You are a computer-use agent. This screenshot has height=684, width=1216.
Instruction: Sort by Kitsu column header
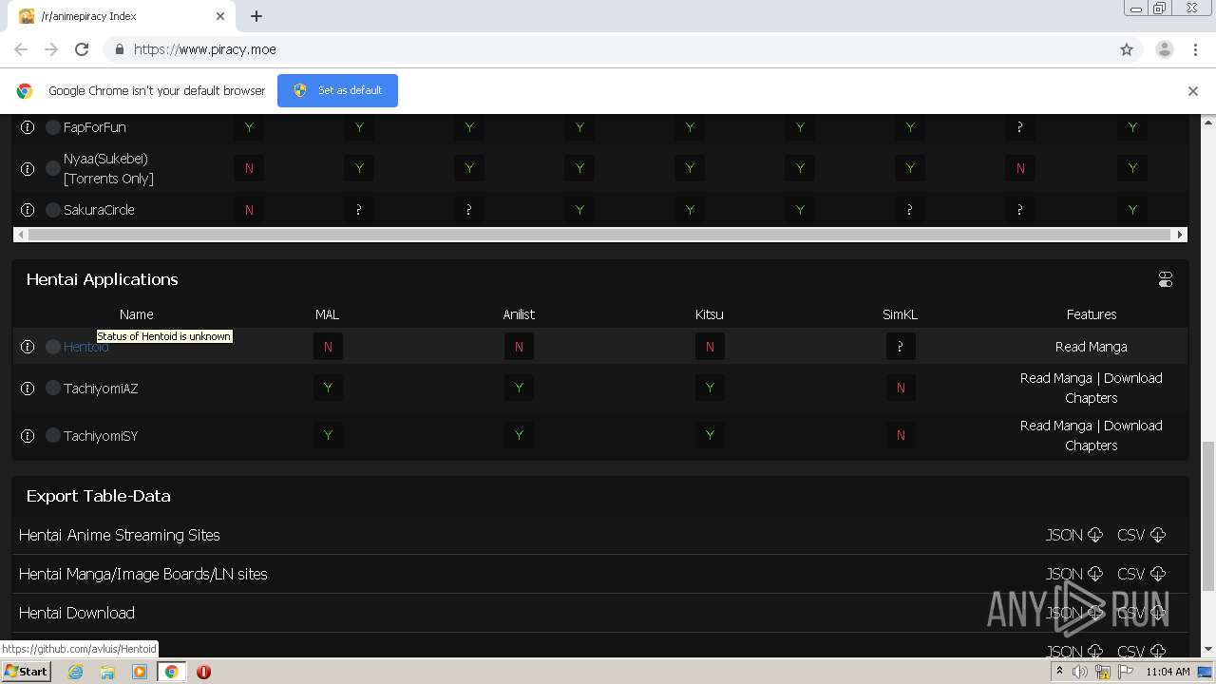[x=710, y=314]
